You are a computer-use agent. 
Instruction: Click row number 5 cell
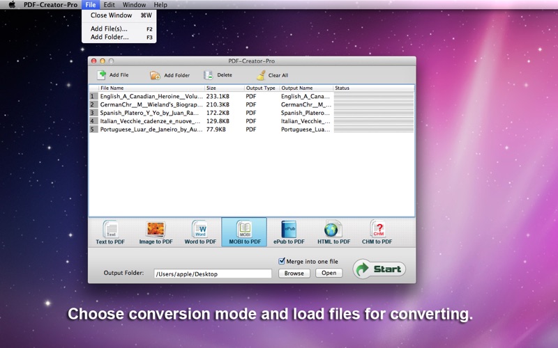[x=93, y=129]
